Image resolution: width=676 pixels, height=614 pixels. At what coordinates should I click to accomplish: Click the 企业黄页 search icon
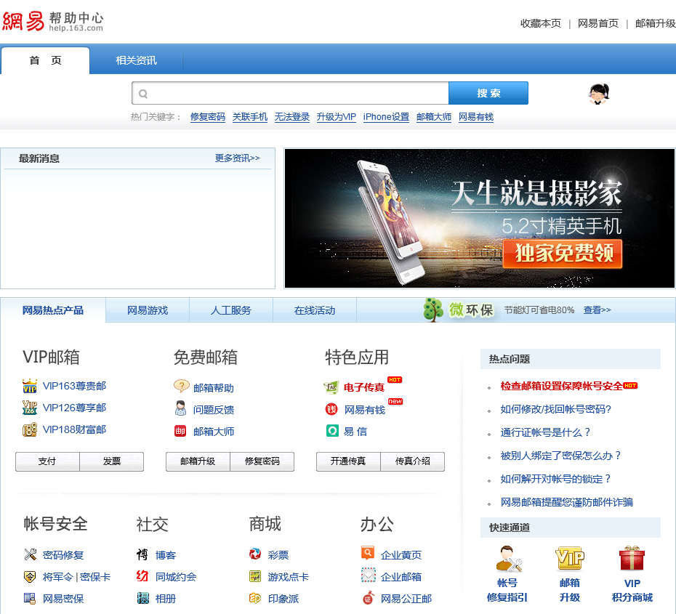pyautogui.click(x=368, y=553)
